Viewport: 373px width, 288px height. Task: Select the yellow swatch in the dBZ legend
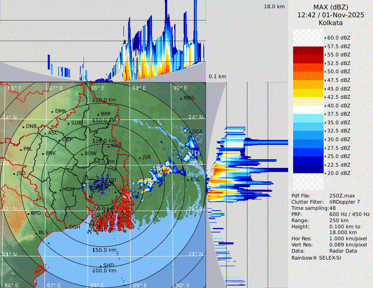[308, 93]
